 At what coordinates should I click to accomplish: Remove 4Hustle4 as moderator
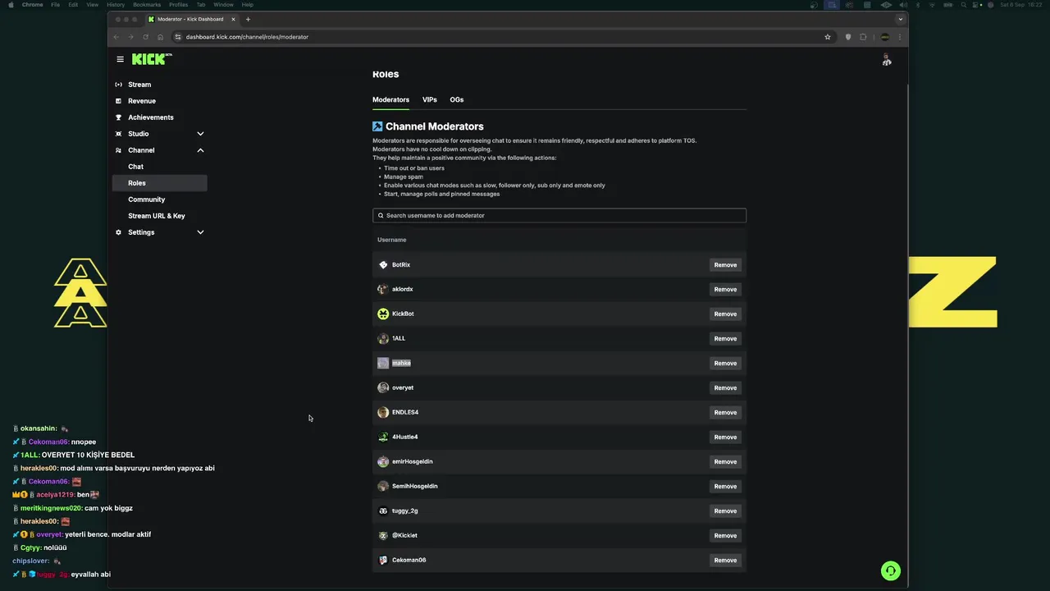725,438
